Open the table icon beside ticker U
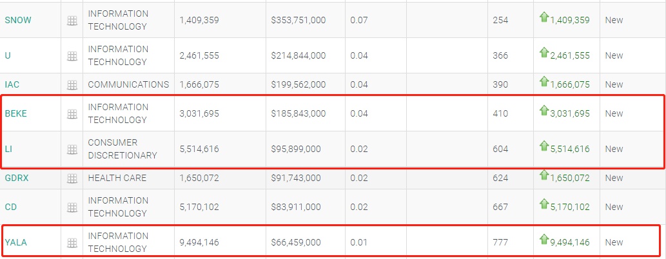The width and height of the screenshot is (666, 259). 72,56
